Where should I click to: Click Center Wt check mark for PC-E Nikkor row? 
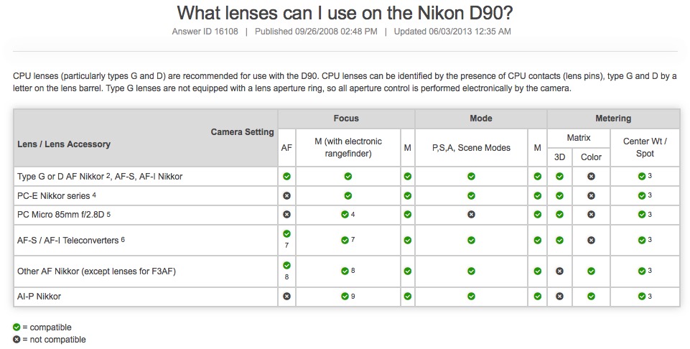tap(642, 195)
